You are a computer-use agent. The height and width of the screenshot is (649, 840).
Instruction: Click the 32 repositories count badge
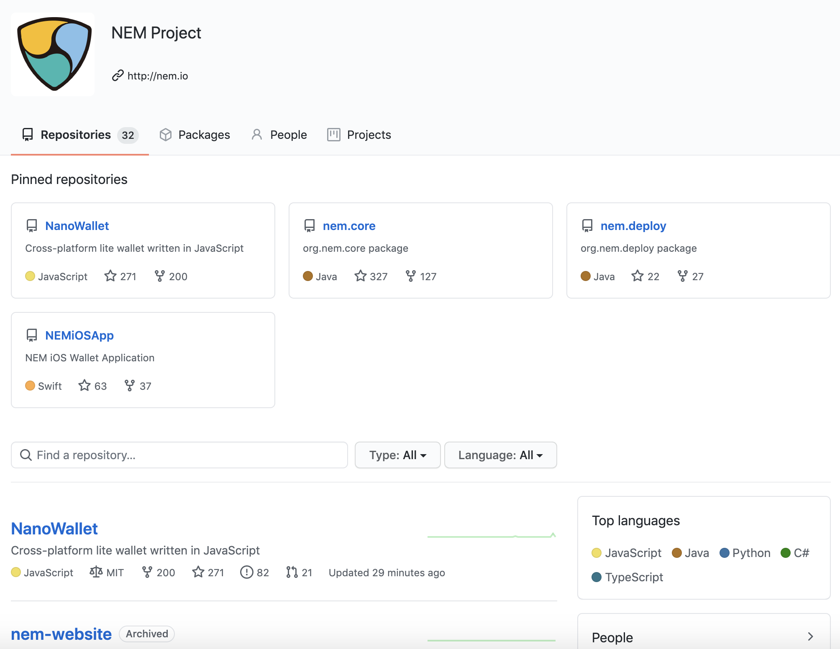128,135
